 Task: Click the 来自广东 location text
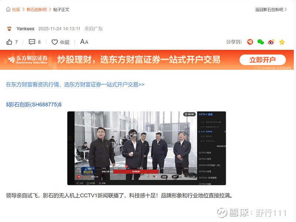[x=94, y=29]
